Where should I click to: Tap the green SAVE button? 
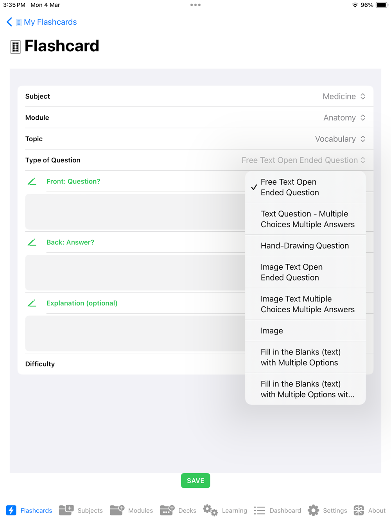pos(195,481)
